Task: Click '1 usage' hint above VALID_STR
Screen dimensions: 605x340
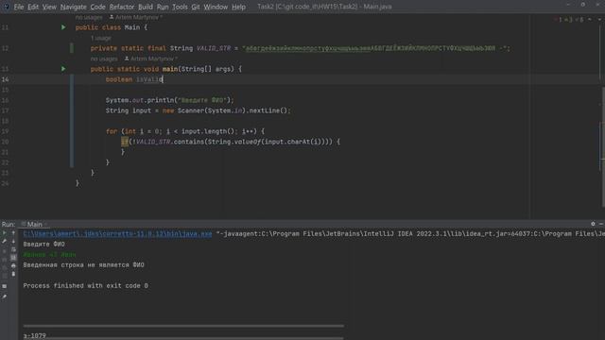Action: coord(101,38)
